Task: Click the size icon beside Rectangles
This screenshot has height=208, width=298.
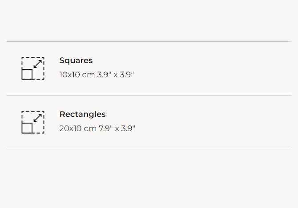Action: tap(33, 122)
